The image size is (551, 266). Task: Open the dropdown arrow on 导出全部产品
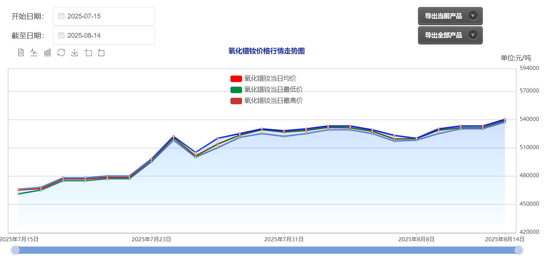(473, 35)
